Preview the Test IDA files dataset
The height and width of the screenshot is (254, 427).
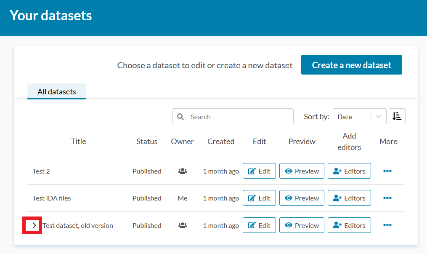coord(302,198)
